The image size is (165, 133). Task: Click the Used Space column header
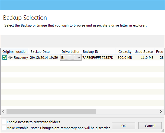144,52
